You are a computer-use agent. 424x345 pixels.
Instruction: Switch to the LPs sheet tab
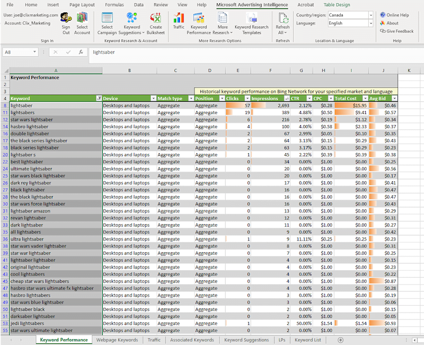click(282, 340)
